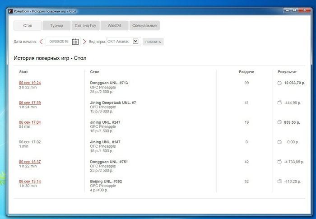Screen dimensions: 316x219
Task: Open session link 06 сен 15:37
Action: (30, 162)
